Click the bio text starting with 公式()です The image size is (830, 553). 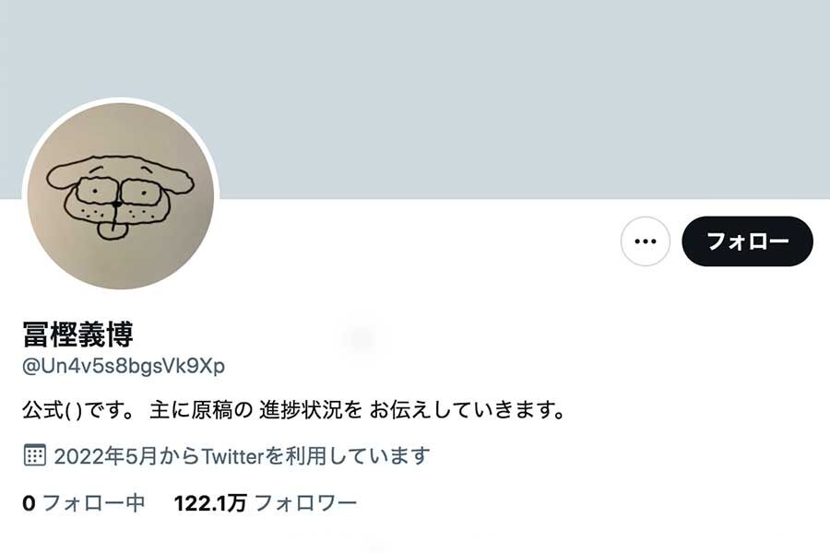[294, 410]
